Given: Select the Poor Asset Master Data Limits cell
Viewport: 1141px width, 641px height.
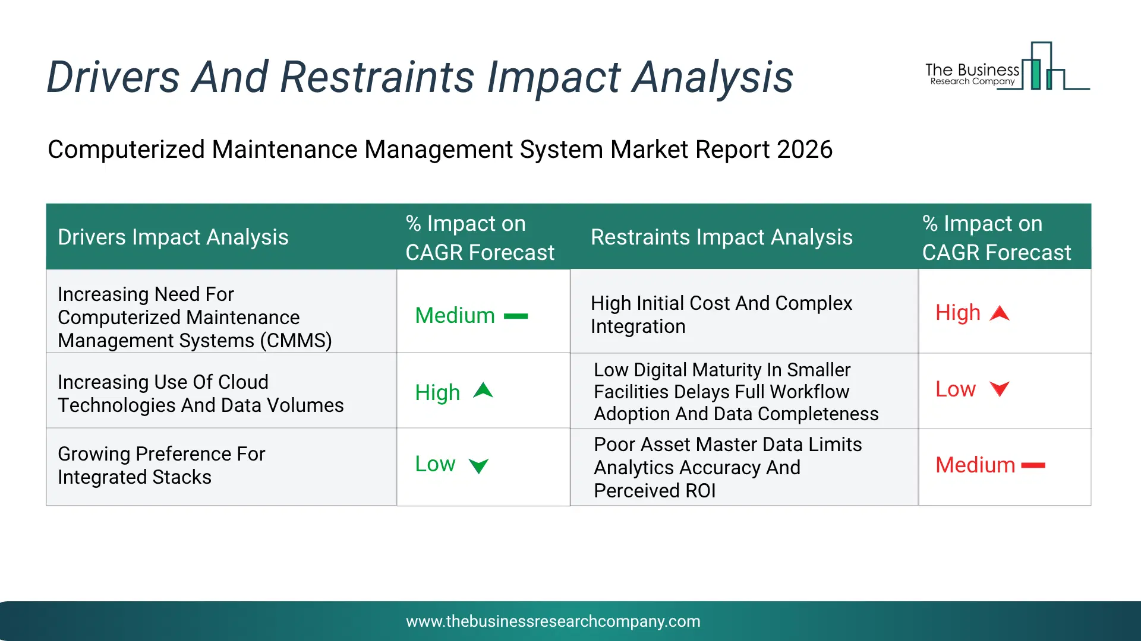Looking at the screenshot, I should pos(744,467).
